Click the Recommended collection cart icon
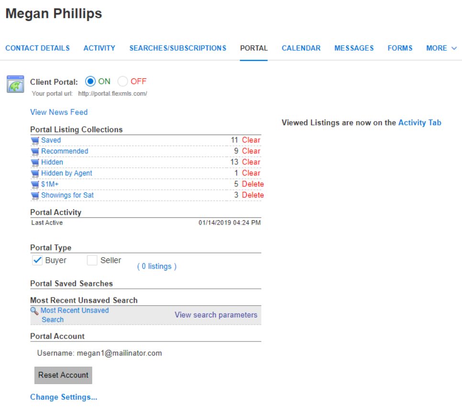 tap(35, 151)
